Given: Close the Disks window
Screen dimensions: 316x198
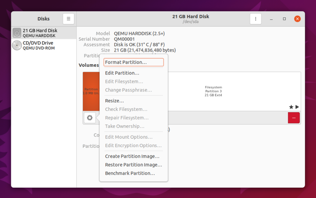Looking at the screenshot, I should (x=297, y=19).
